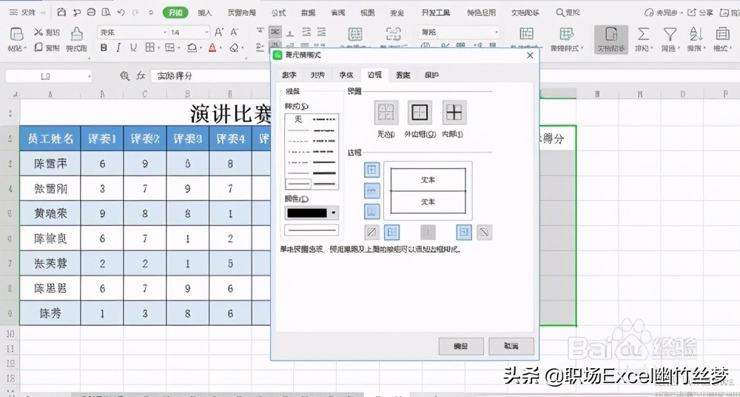Screen dimensions: 740x397
Task: Click the Print icon in quick access toolbar
Action: pyautogui.click(x=92, y=13)
